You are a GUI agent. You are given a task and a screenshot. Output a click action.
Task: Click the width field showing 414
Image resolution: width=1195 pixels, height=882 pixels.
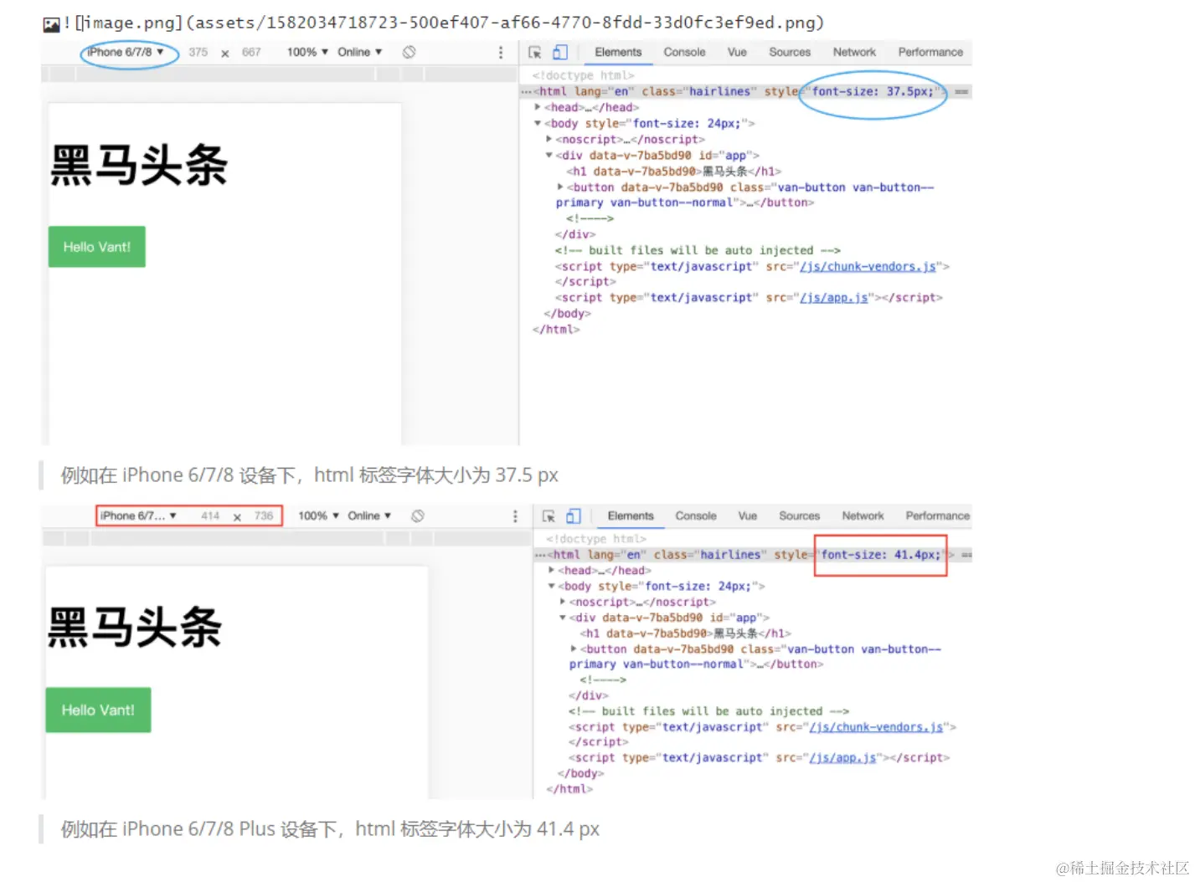coord(210,516)
